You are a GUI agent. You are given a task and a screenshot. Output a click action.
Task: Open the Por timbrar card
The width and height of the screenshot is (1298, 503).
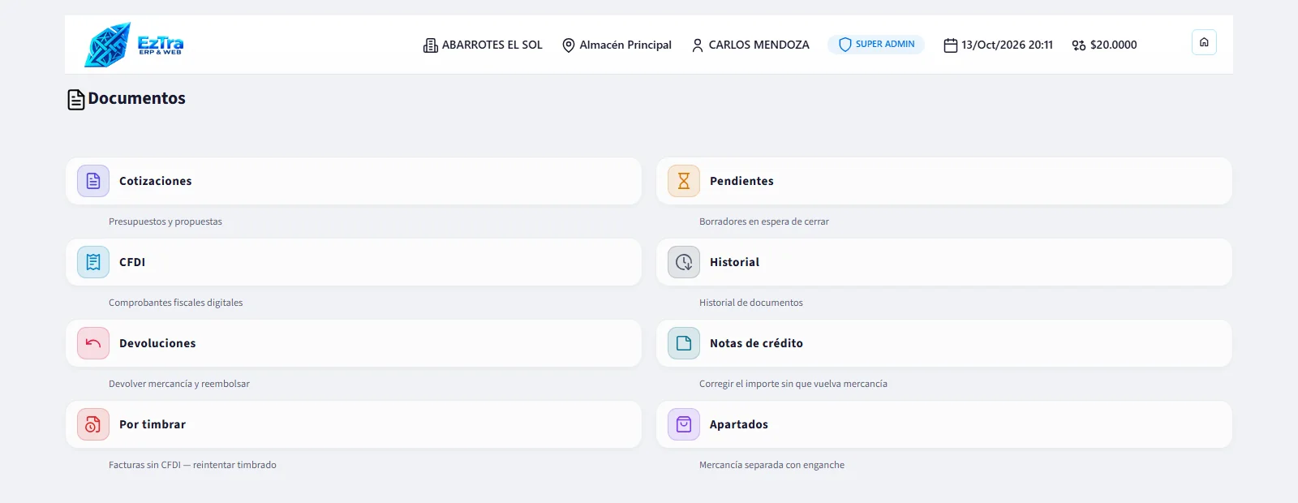click(x=354, y=424)
